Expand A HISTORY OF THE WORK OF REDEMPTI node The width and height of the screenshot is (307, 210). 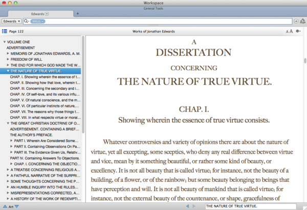pos(8,199)
